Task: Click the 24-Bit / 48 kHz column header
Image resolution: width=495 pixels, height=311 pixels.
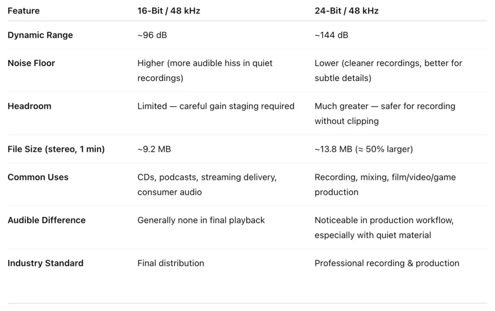Action: 346,11
